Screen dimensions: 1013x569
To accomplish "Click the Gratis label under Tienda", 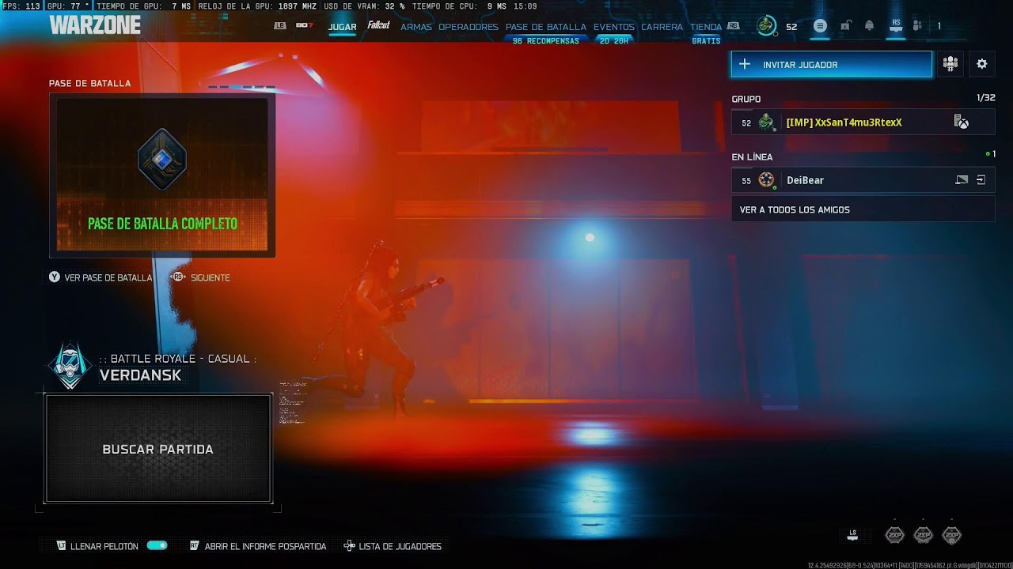I will tap(706, 41).
